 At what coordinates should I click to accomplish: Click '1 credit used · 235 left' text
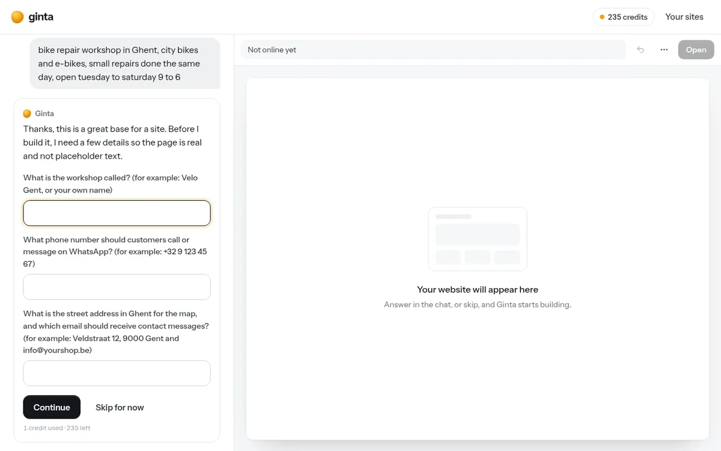(x=57, y=428)
